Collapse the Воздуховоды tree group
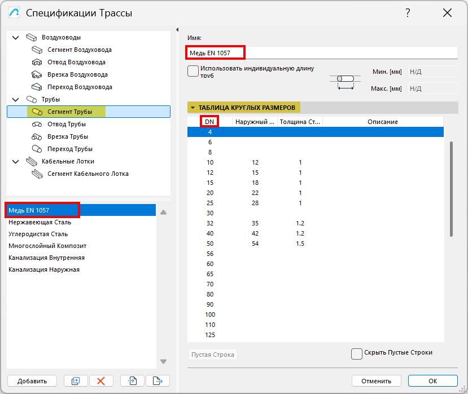 [15, 38]
